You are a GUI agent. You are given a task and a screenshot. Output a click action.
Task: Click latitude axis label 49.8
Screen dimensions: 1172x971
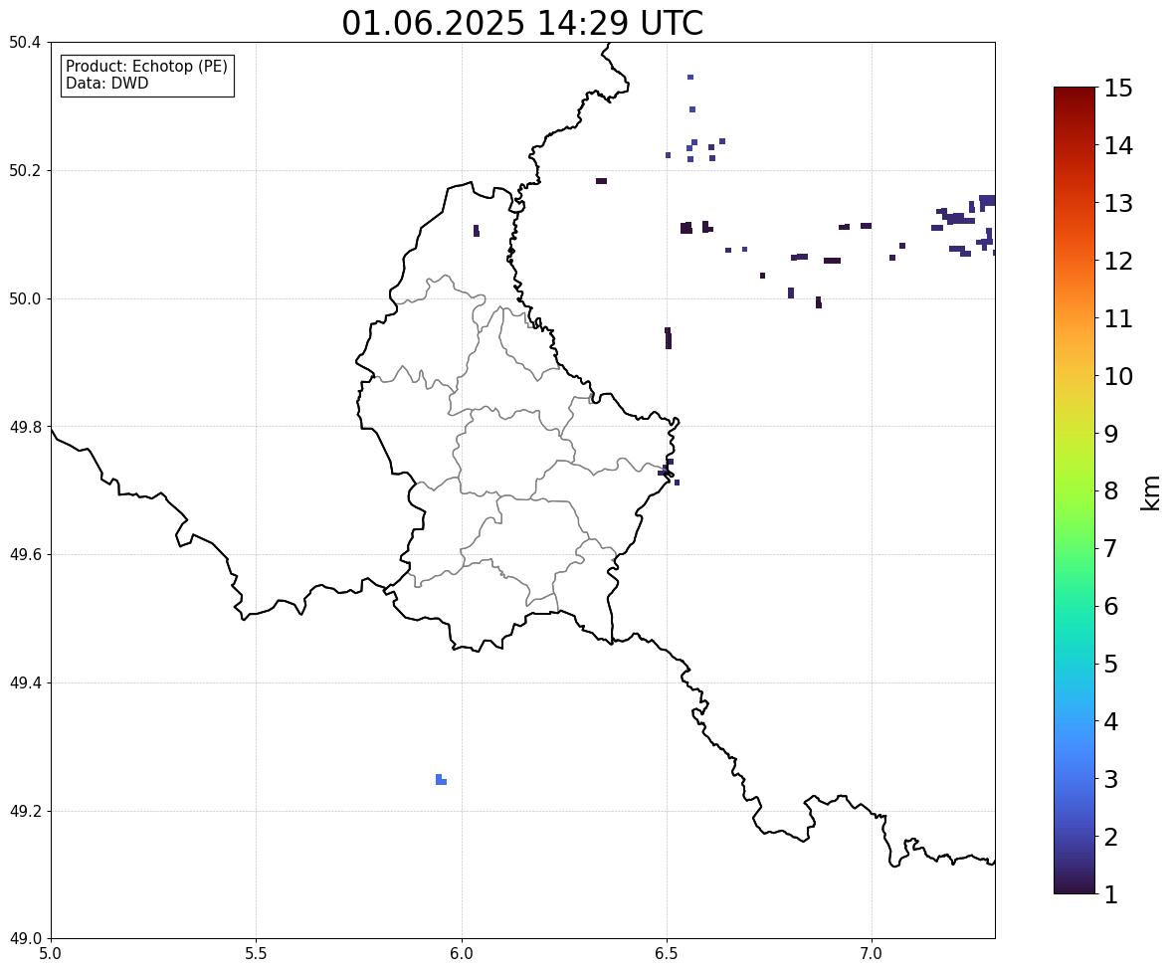(24, 427)
